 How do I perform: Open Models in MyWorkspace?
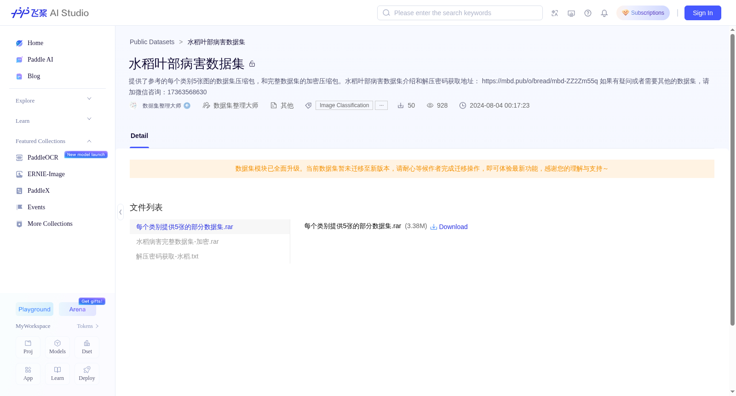point(57,347)
